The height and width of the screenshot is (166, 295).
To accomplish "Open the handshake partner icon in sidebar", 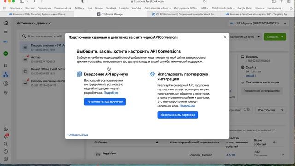I will pyautogui.click(x=6, y=92).
